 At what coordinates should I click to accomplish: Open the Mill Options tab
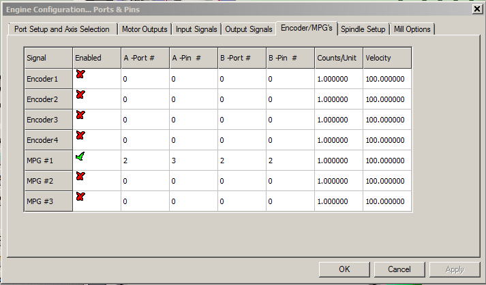[x=412, y=29]
